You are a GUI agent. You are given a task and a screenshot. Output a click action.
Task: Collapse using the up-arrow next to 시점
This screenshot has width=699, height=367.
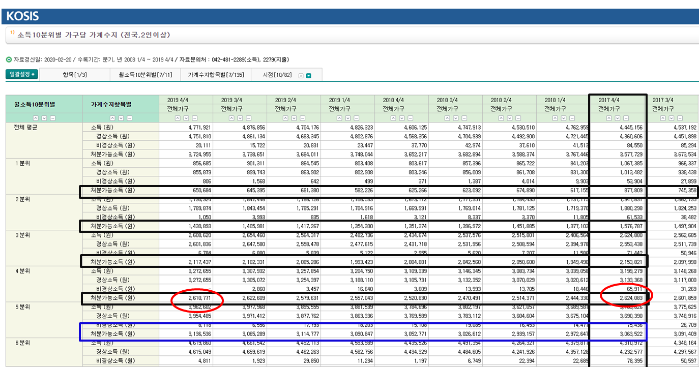click(x=301, y=75)
